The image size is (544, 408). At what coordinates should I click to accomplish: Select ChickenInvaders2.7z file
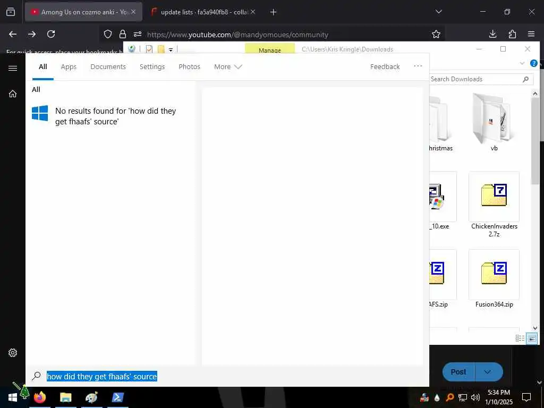coord(494,205)
